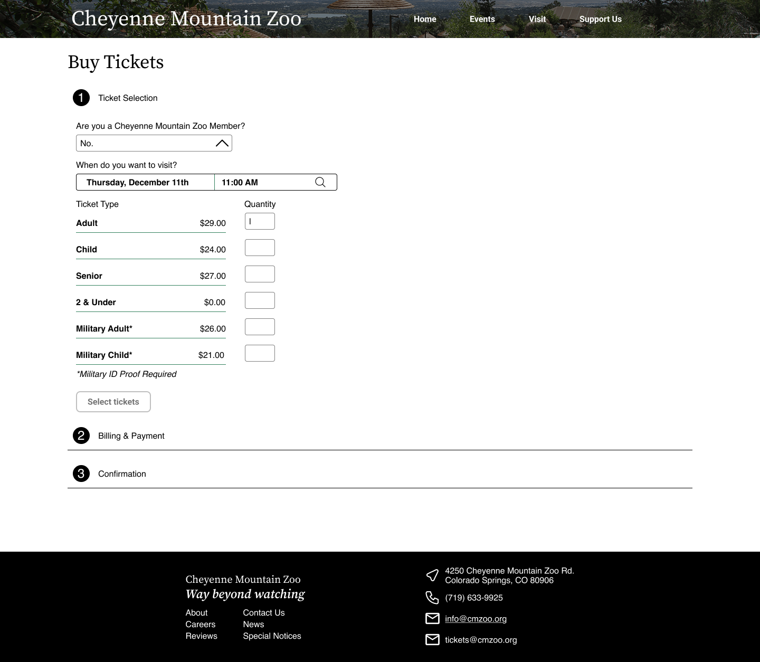760x662 pixels.
Task: Open the Support Us menu item
Action: (x=601, y=19)
